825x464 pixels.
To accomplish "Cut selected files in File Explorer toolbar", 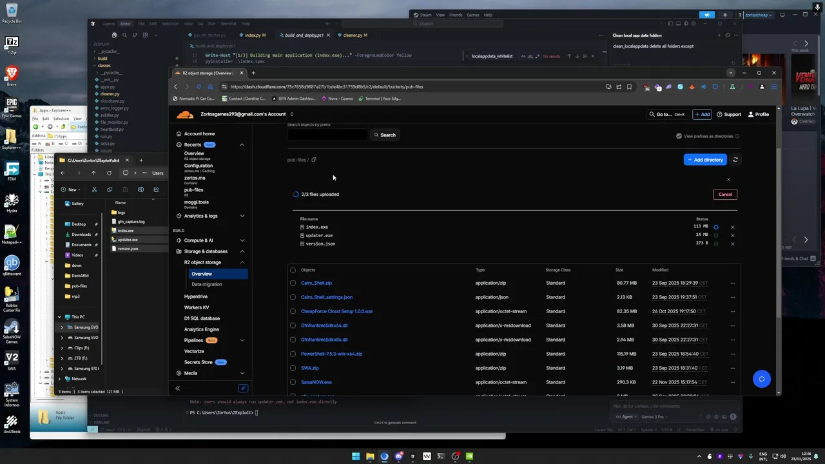I will tap(94, 189).
